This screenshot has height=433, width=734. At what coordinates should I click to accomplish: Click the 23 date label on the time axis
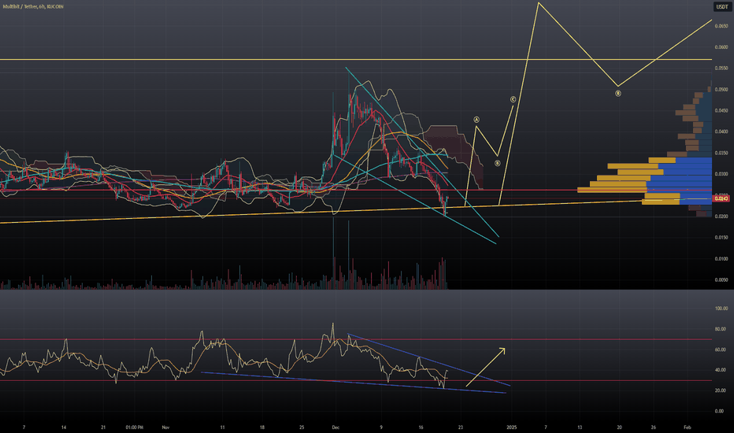(x=461, y=427)
